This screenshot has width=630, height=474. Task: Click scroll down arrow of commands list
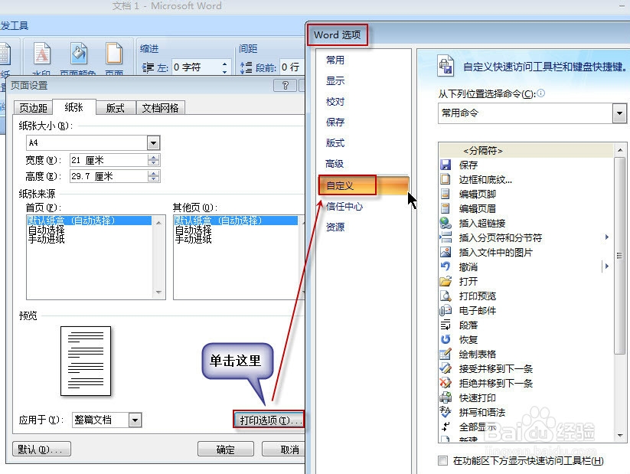[x=620, y=436]
